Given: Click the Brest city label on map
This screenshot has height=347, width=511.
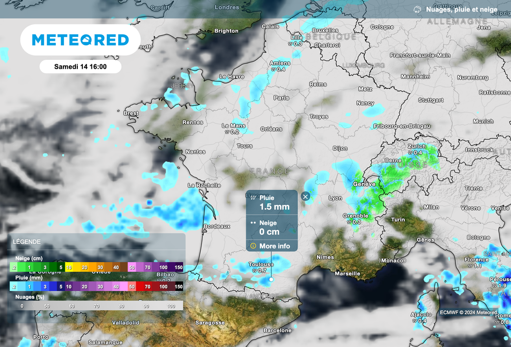Looking at the screenshot, I should click(131, 113).
